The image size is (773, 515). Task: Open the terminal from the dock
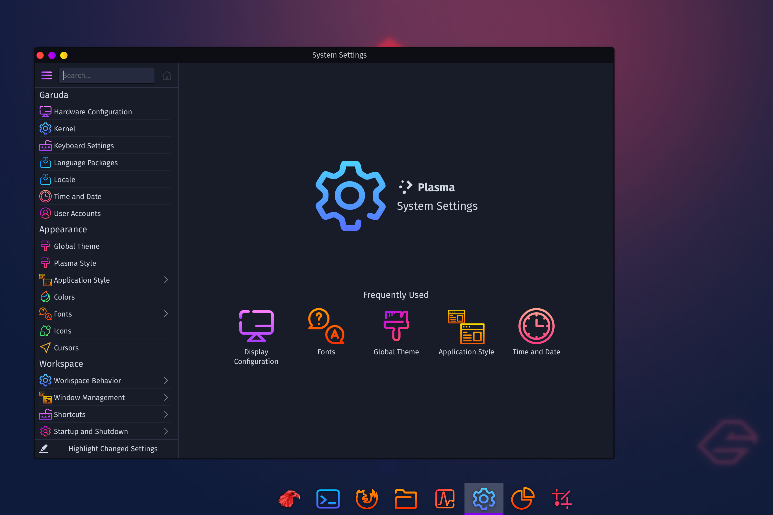pos(328,498)
